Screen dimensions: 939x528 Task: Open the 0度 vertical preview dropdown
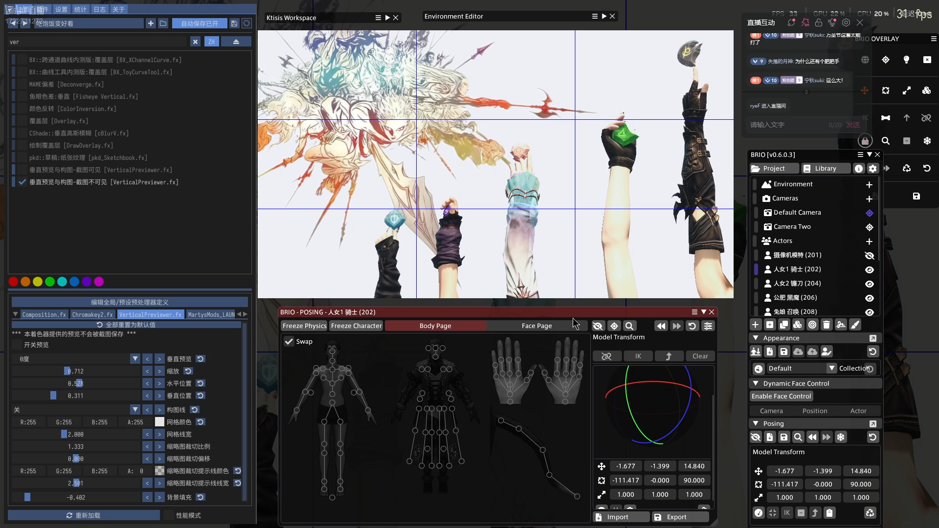tap(135, 359)
